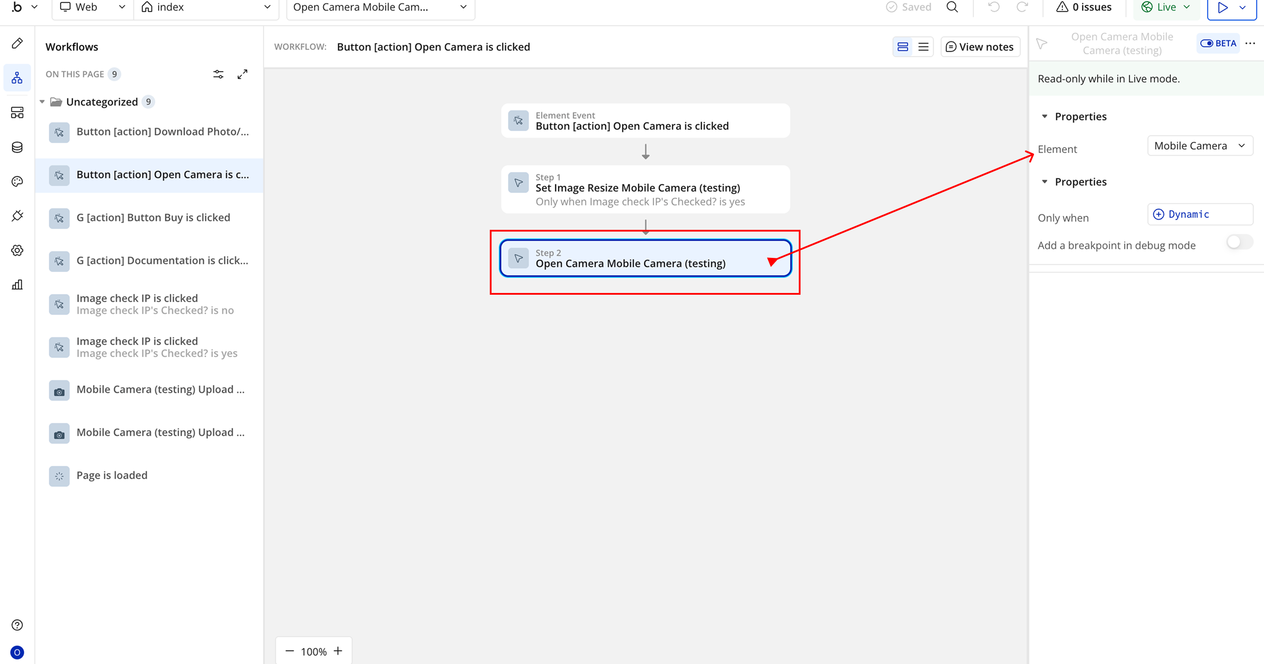Click the 0 issues button

coord(1084,7)
